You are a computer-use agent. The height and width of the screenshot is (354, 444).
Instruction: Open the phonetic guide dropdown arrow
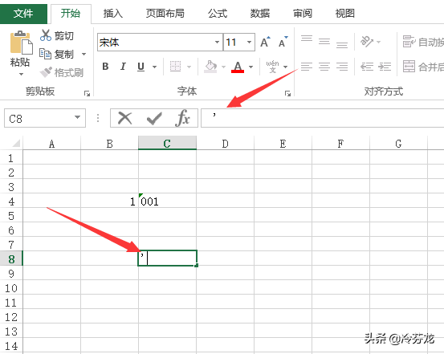tap(286, 67)
